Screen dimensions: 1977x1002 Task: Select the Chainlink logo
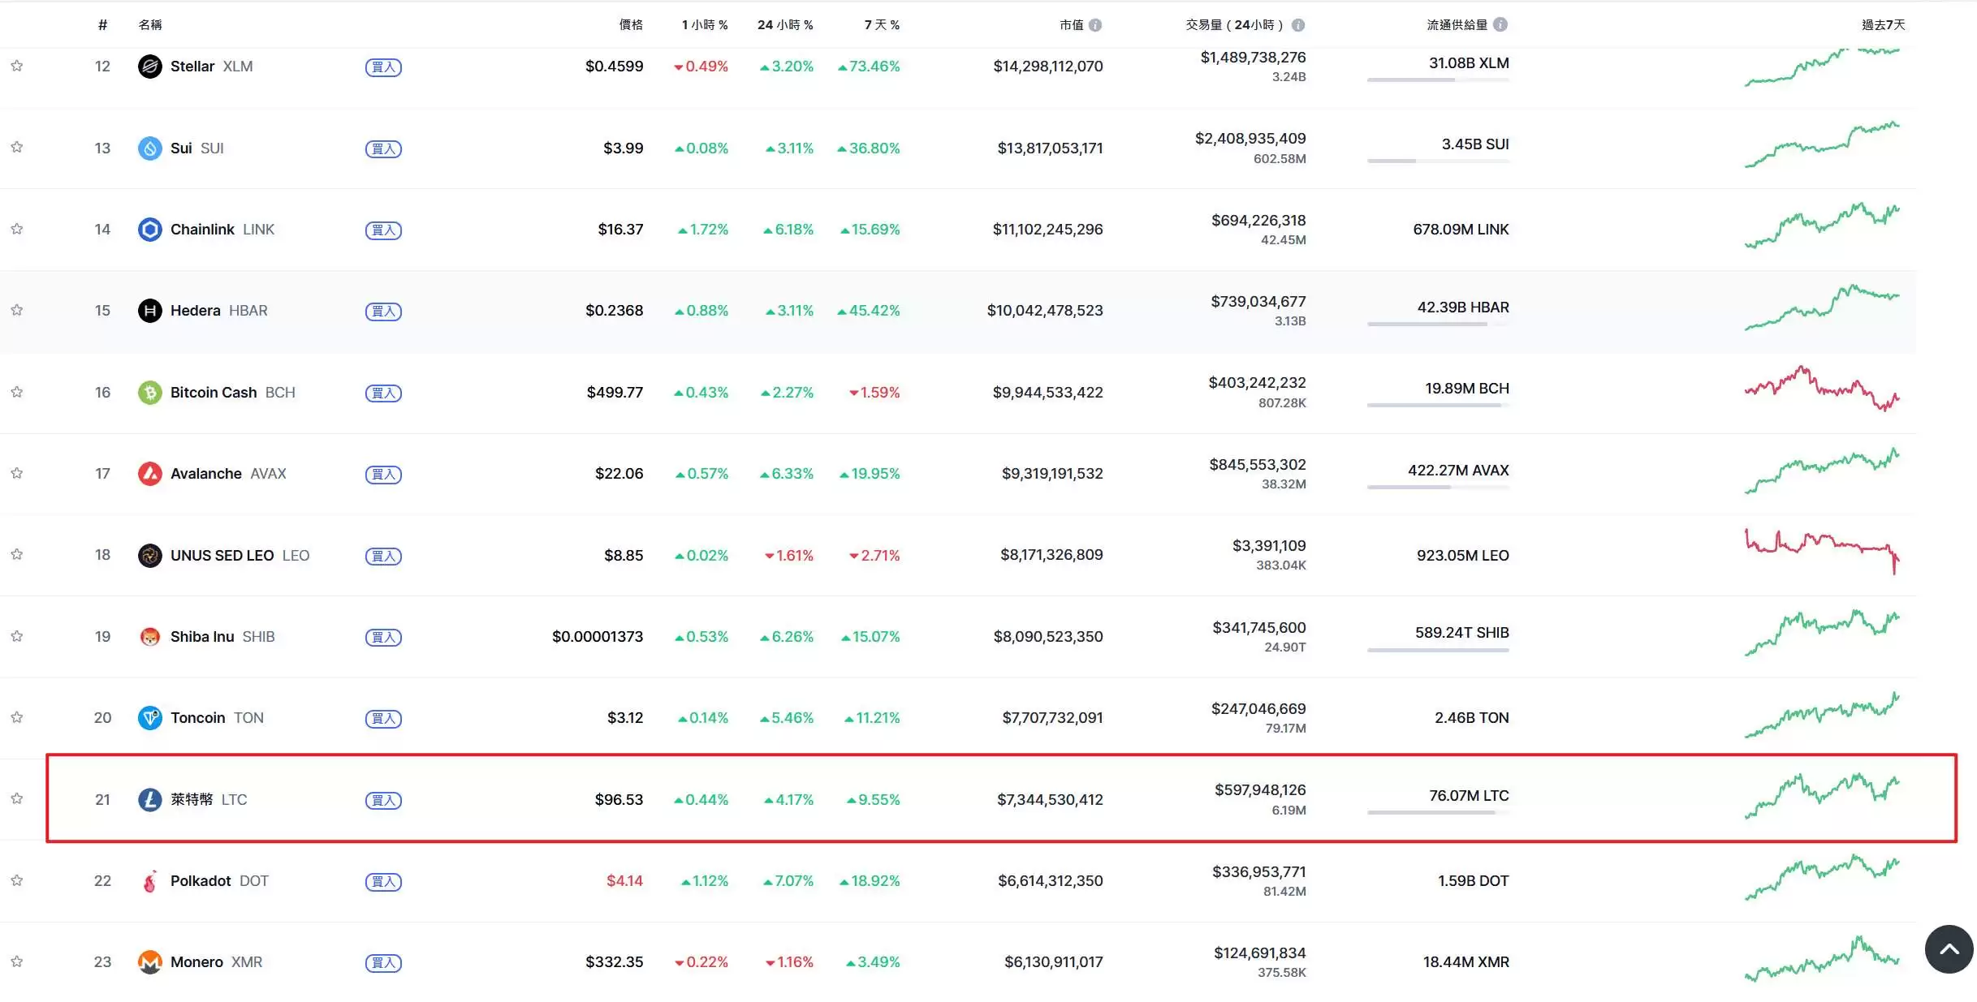150,229
